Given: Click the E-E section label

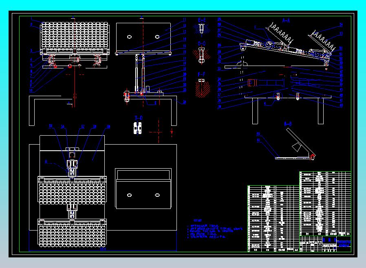Looking at the screenshot, I should pyautogui.click(x=202, y=20).
